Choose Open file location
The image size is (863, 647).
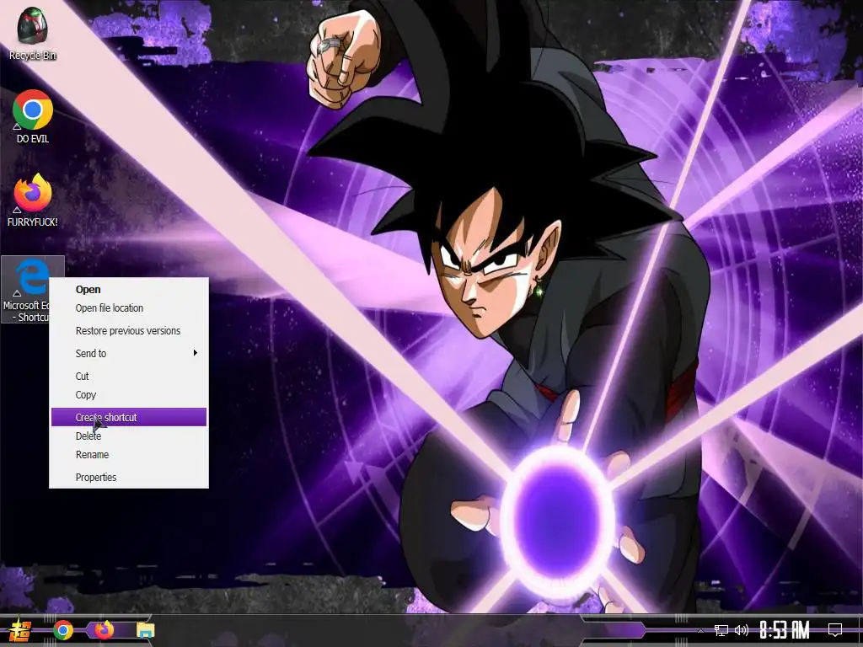[129, 308]
